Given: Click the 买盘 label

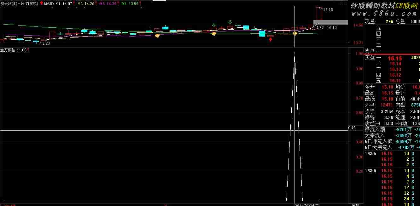Looking at the screenshot, I should 370,58.
